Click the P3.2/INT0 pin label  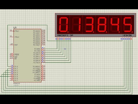coord(37,70)
